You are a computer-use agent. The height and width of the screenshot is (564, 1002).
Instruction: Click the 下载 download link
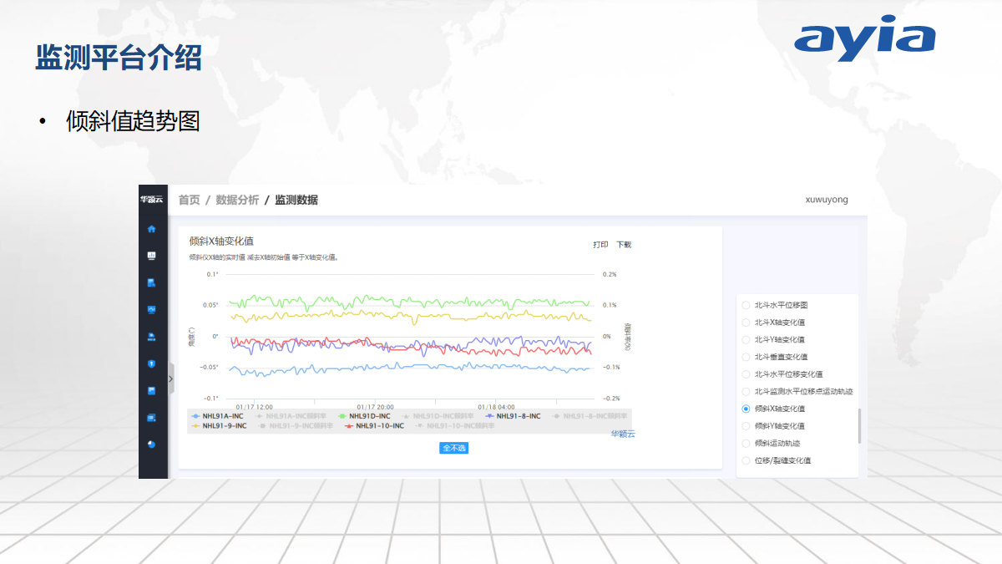pos(624,245)
